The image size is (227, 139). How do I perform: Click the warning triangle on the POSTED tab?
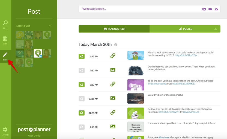point(216,29)
